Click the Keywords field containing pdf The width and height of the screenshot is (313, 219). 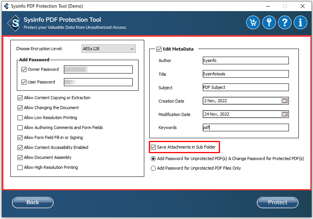pyautogui.click(x=246, y=127)
